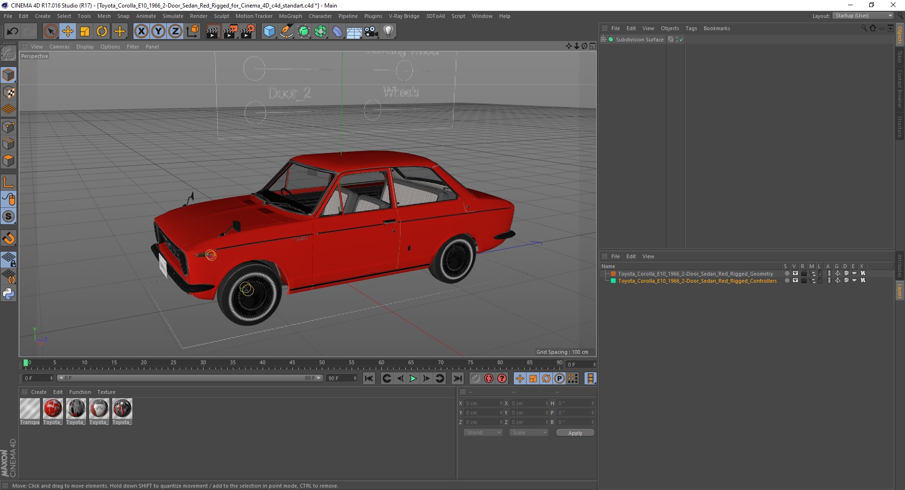Click Render View clapperboard icon

[213, 32]
